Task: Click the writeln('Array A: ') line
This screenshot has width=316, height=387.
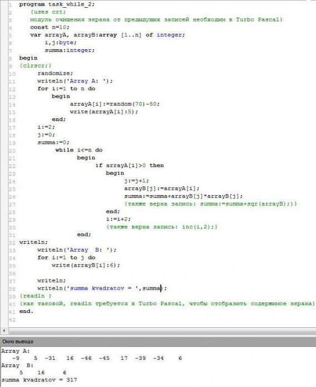Action: pos(75,81)
